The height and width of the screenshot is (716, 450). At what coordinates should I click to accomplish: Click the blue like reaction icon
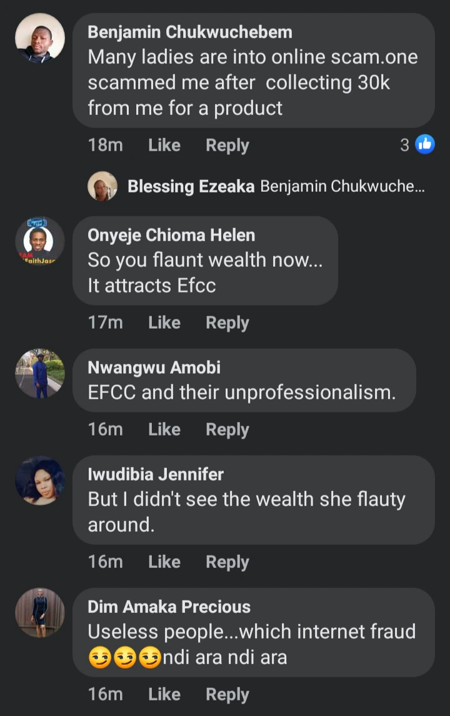(425, 145)
